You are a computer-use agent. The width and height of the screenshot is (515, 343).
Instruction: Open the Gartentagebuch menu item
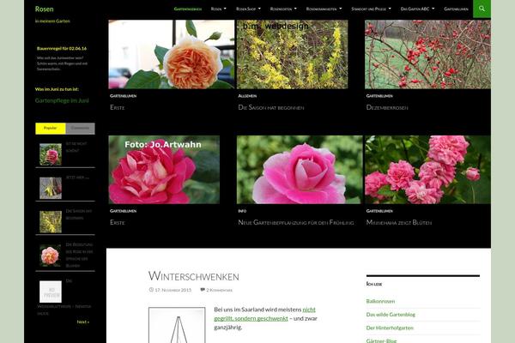tap(188, 9)
